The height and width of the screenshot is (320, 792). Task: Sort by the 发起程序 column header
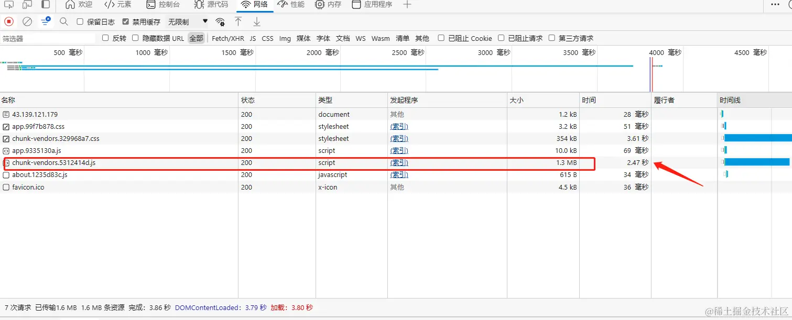(x=447, y=100)
